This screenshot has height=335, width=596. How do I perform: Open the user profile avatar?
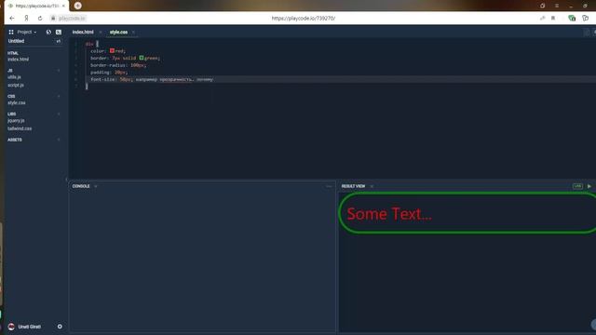[x=11, y=327]
